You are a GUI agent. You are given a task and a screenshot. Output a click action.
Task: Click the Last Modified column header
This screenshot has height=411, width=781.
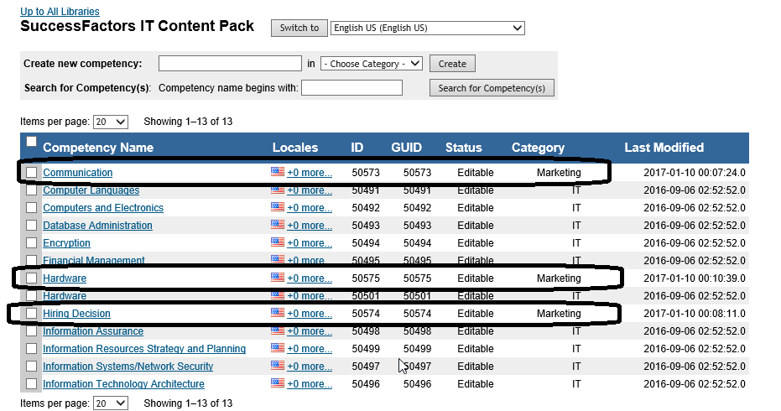(x=664, y=148)
